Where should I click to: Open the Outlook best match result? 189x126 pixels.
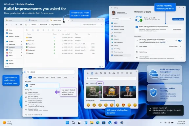click(x=42, y=85)
